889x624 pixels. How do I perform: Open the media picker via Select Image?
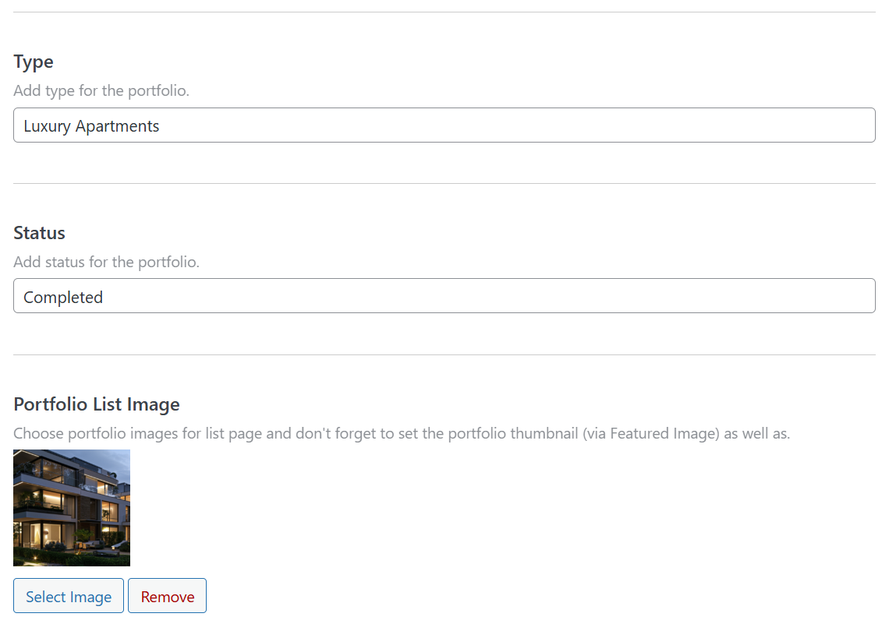68,596
